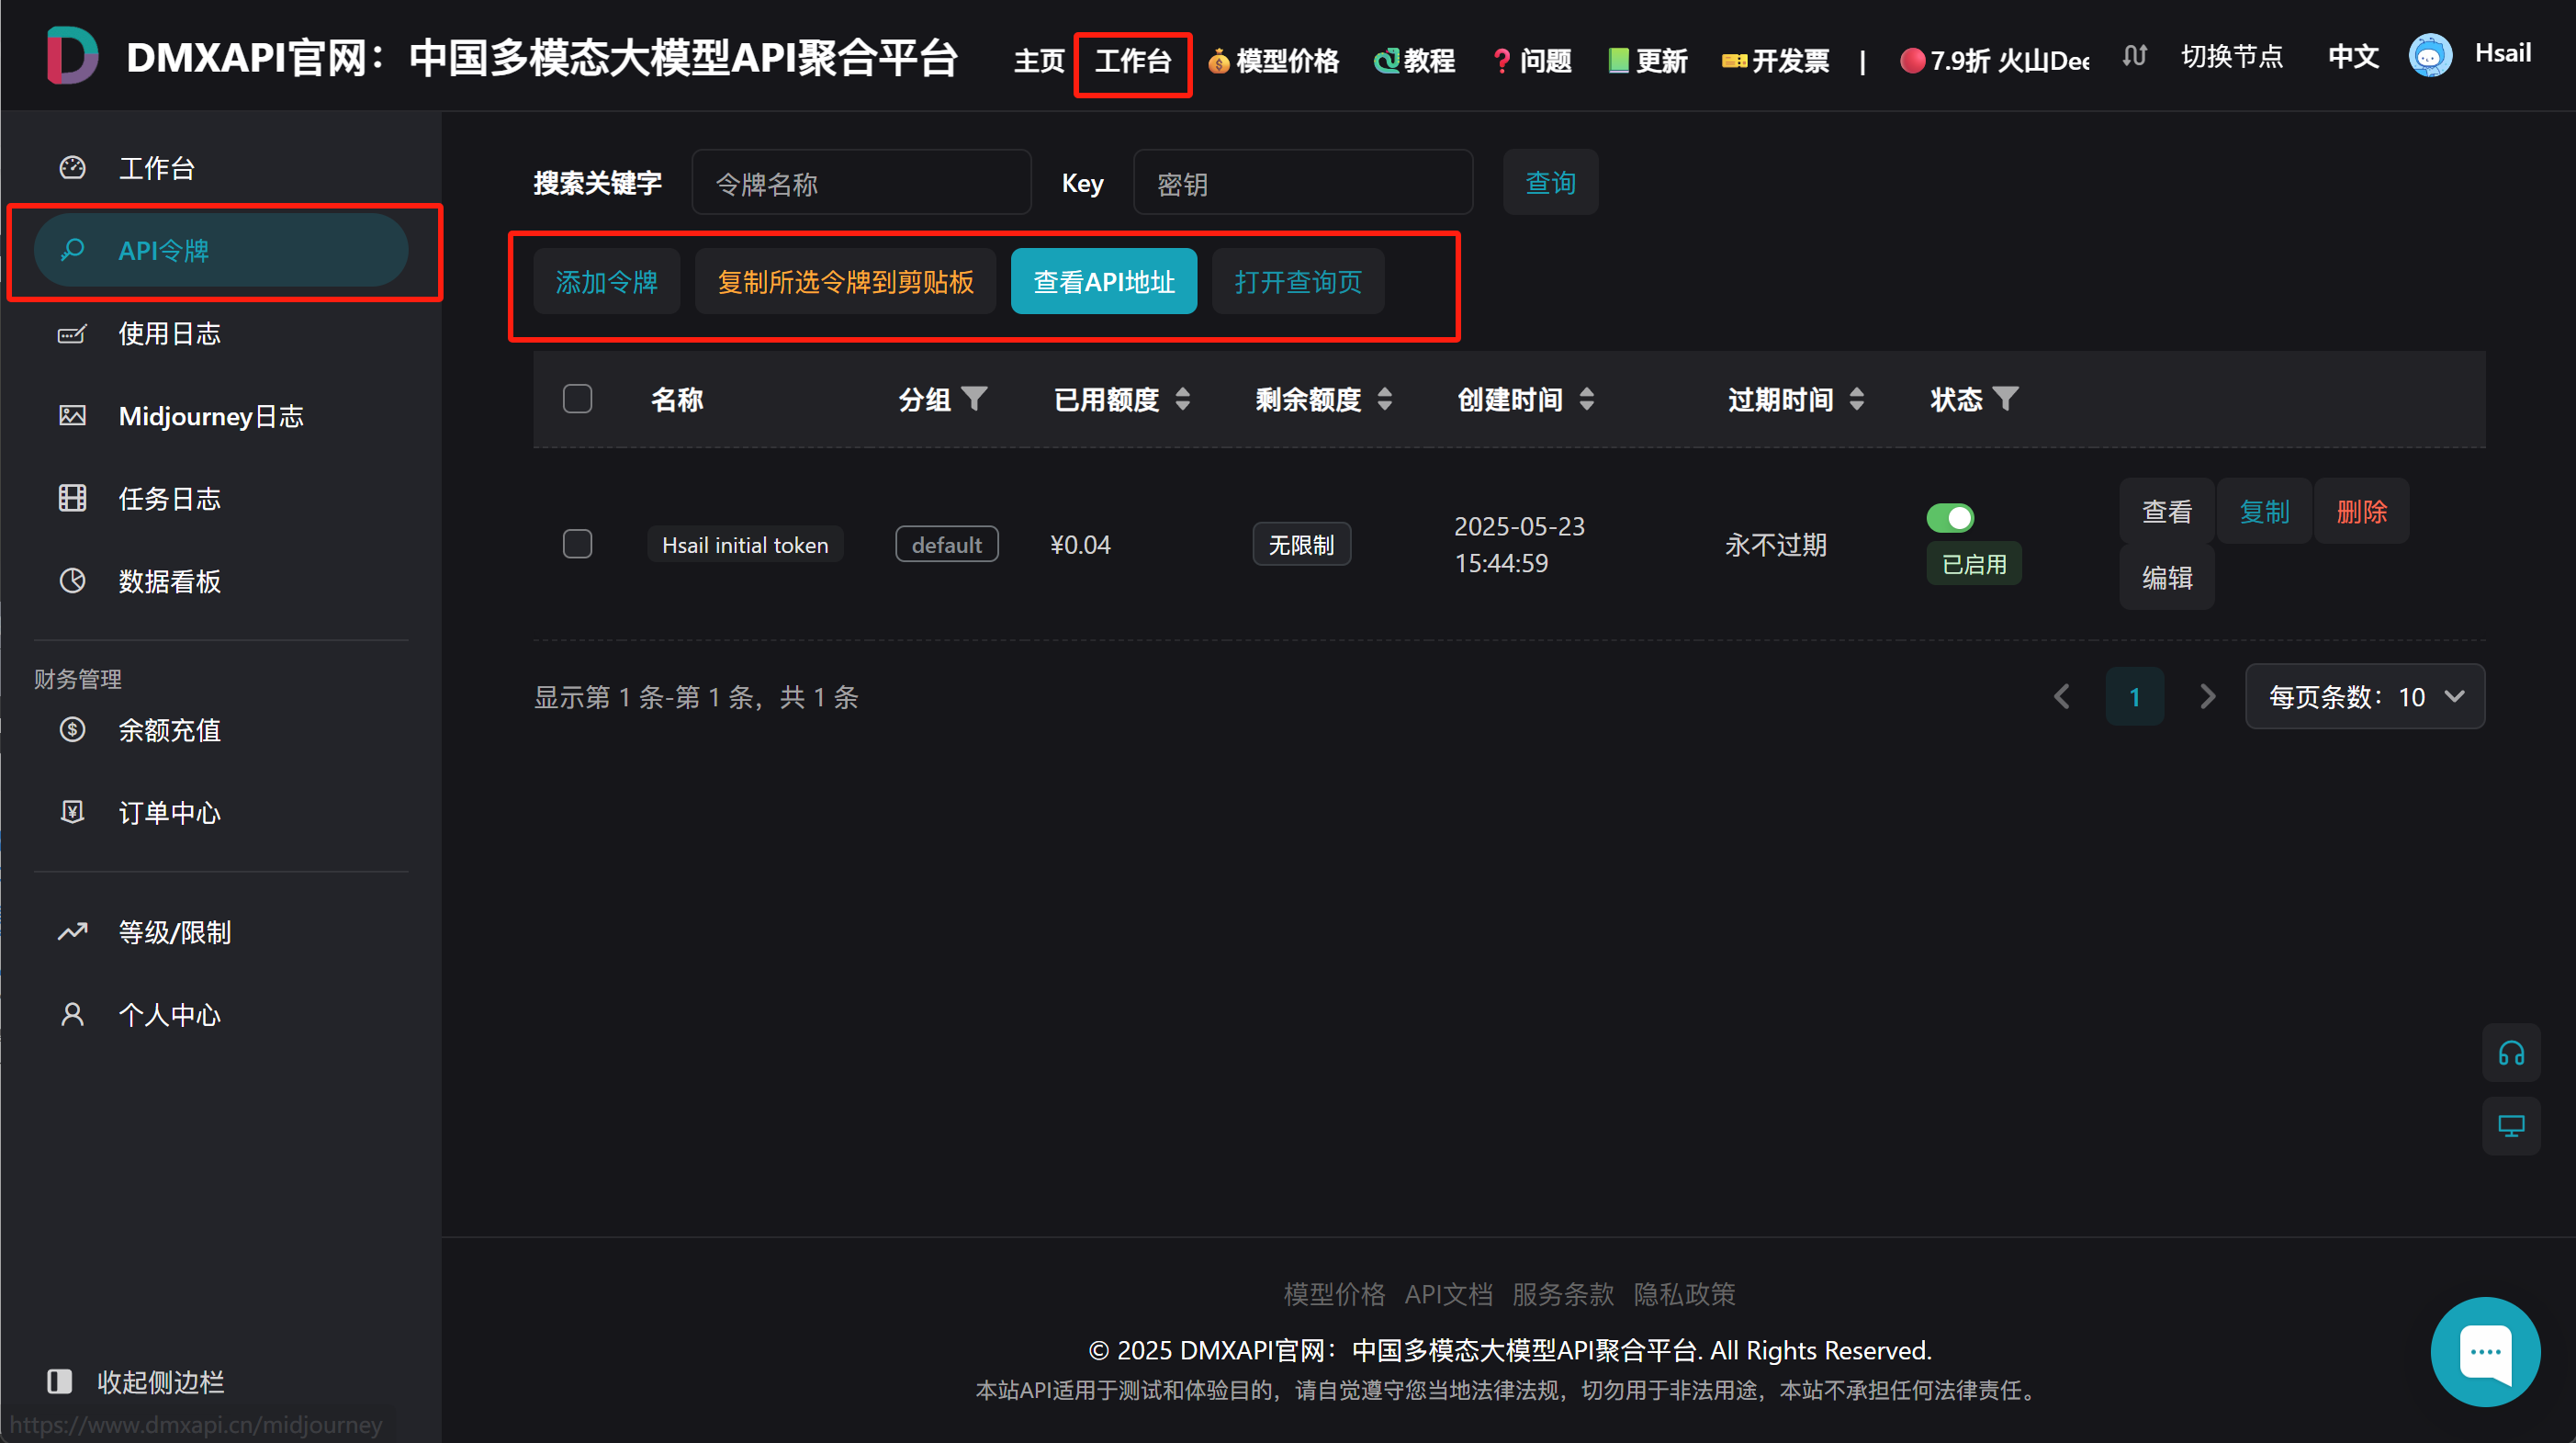Click the Hsail initial token name
Screen dimensions: 2576x1443
pyautogui.click(x=745, y=544)
